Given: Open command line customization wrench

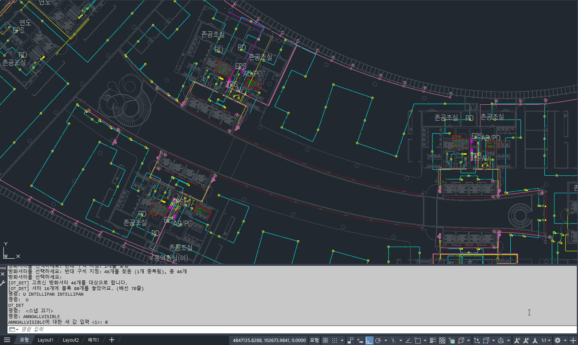Looking at the screenshot, I should 3,283.
